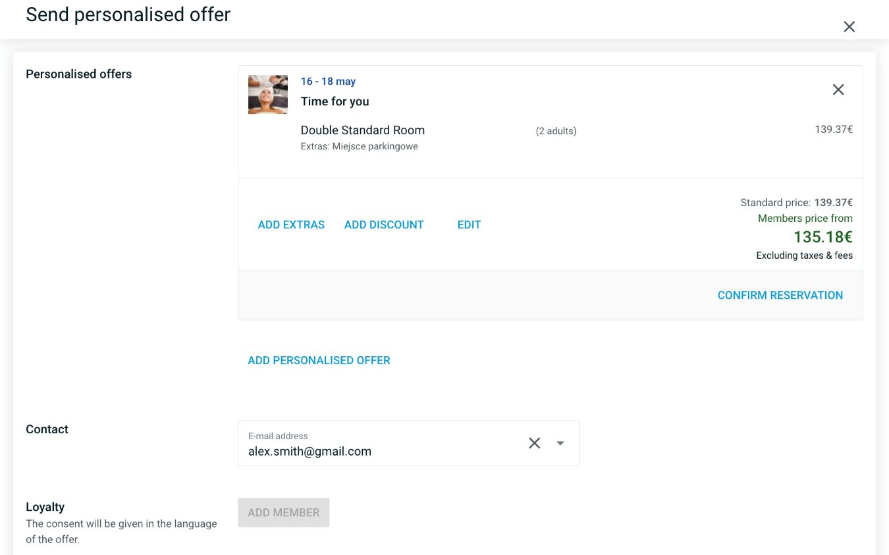This screenshot has width=889, height=555.
Task: Focus the e-mail address input
Action: point(382,451)
